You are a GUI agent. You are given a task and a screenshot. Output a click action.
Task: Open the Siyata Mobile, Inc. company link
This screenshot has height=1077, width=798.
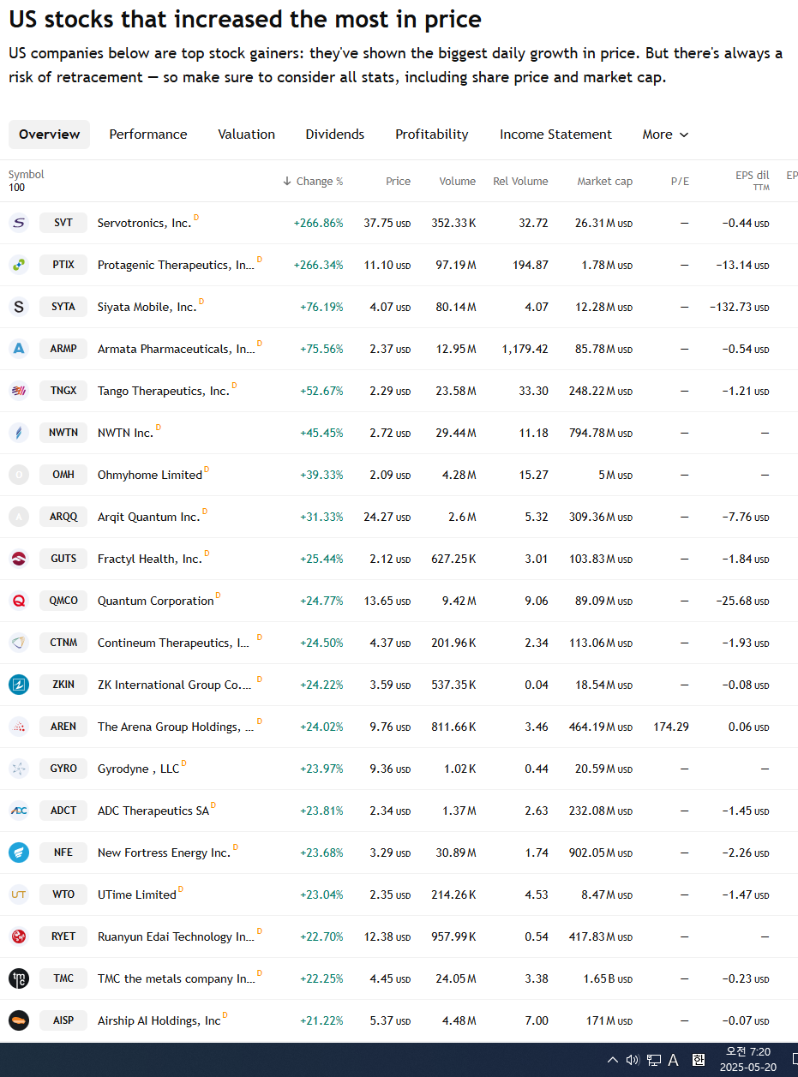(147, 307)
